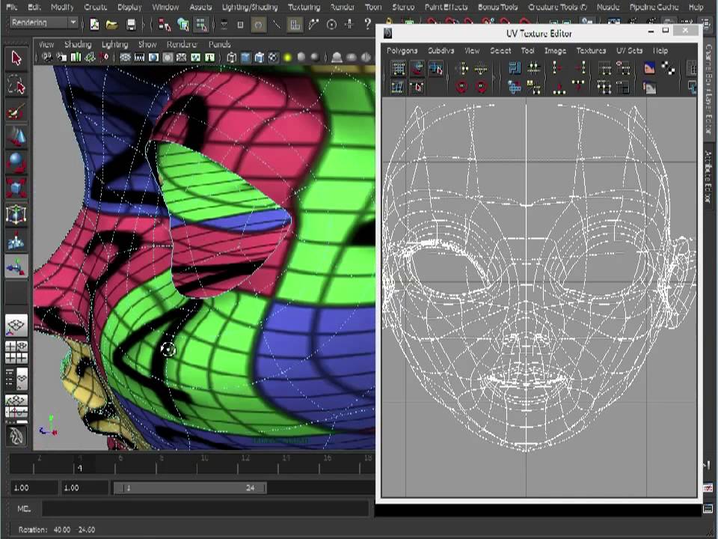Click the playback start time field
718x539 pixels.
coord(85,487)
